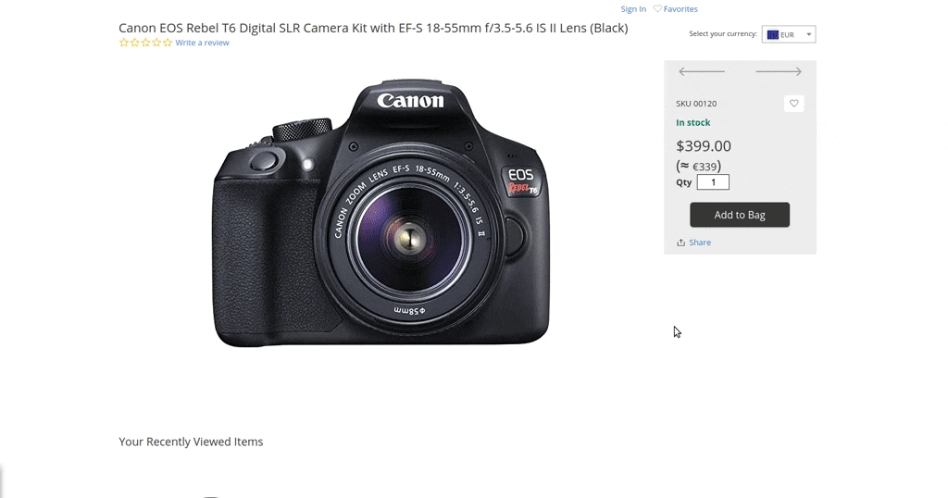This screenshot has width=948, height=498.
Task: Go to next product with right arrow
Action: coord(779,71)
